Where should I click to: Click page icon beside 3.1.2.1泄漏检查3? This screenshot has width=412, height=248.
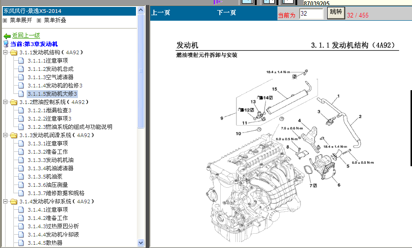21,110
